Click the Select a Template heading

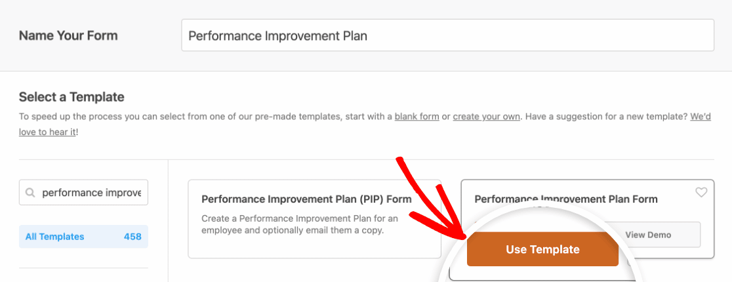71,97
